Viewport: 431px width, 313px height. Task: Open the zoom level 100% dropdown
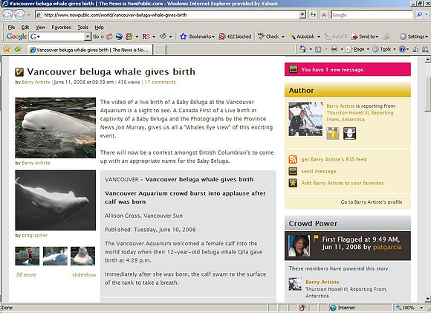pos(421,308)
